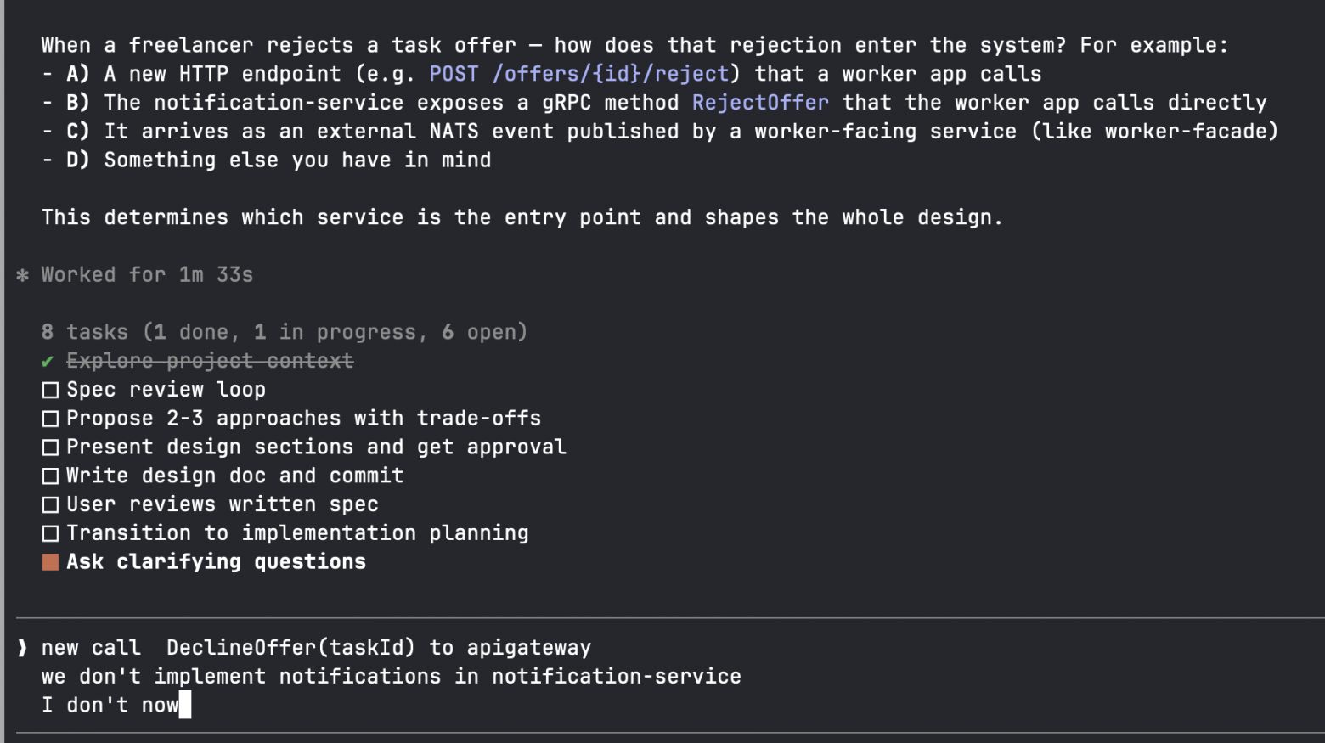Check the Write design doc and commit box
1325x743 pixels.
pyautogui.click(x=50, y=476)
